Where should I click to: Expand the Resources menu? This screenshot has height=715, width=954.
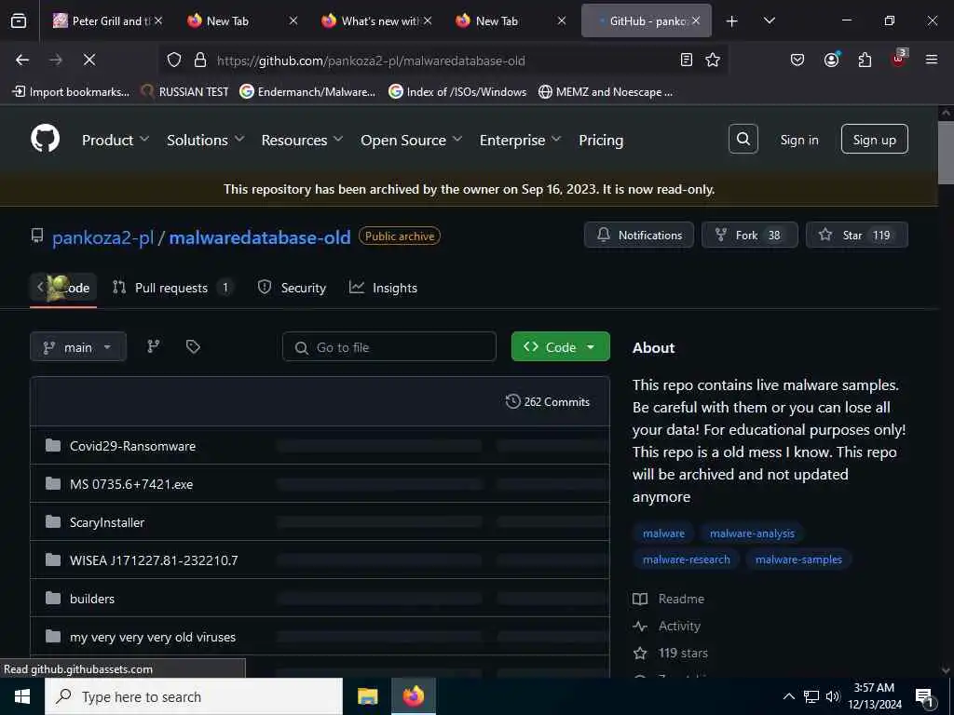[x=303, y=140]
